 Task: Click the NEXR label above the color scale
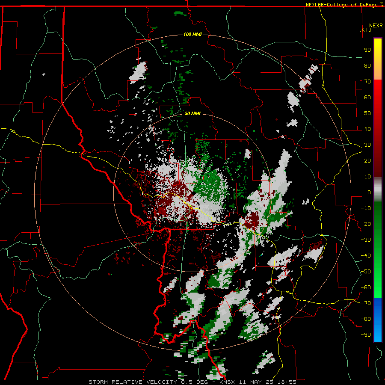(376, 26)
